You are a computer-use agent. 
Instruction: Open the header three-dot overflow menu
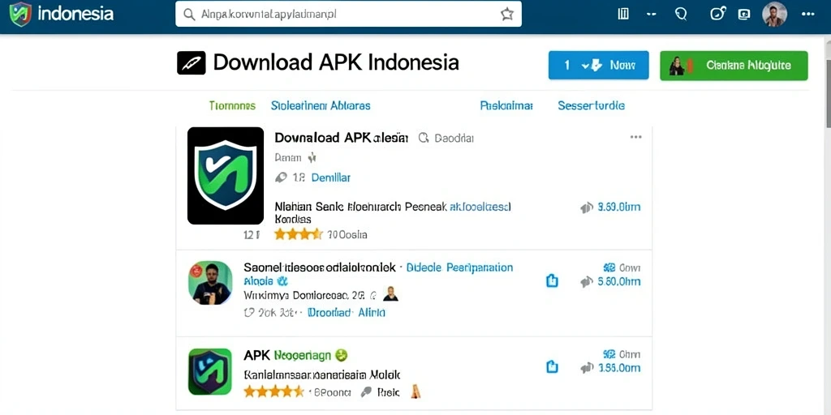807,15
